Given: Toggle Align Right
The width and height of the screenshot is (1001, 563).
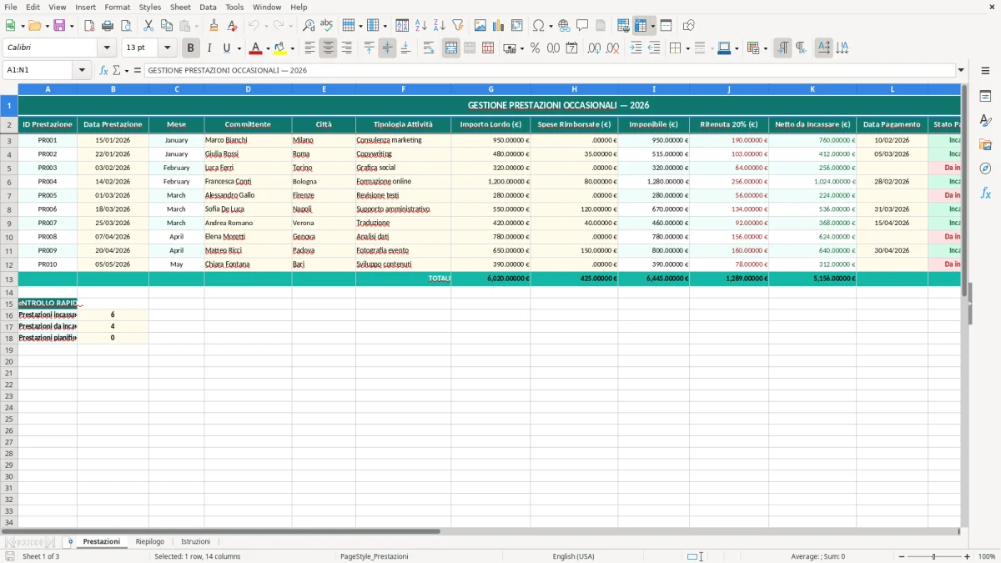Looking at the screenshot, I should (346, 48).
